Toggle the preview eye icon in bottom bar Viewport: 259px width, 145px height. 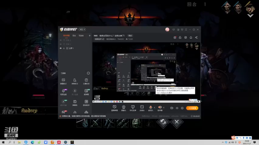point(177,108)
